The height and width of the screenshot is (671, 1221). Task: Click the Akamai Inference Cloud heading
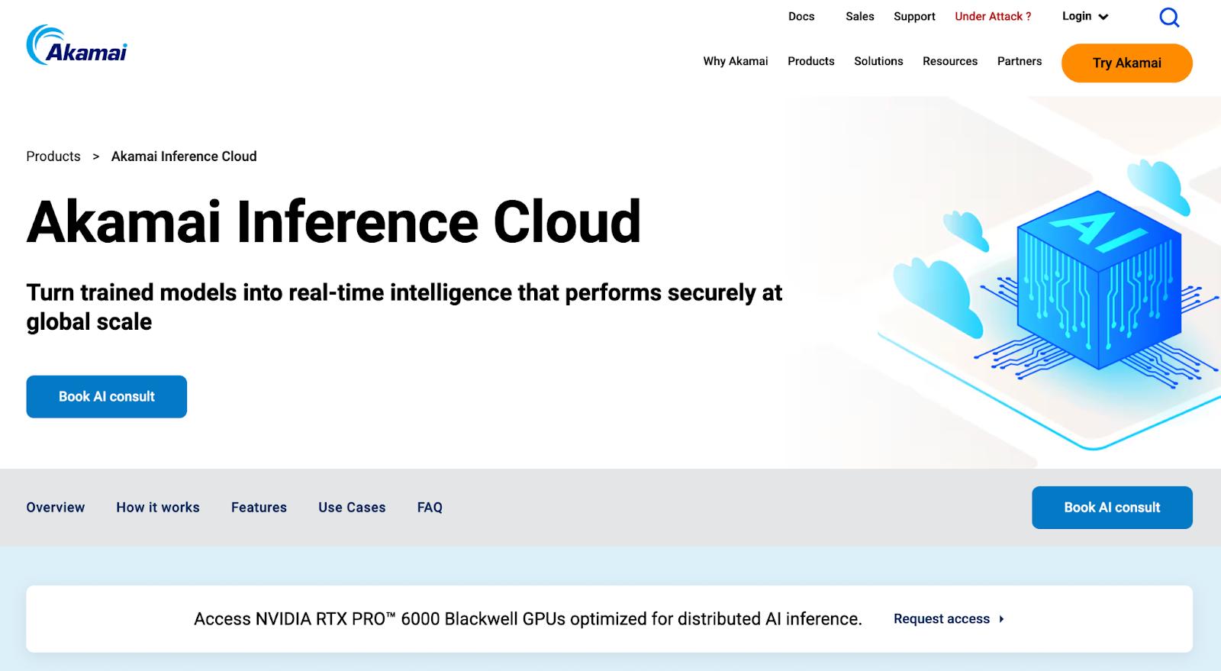coord(333,221)
